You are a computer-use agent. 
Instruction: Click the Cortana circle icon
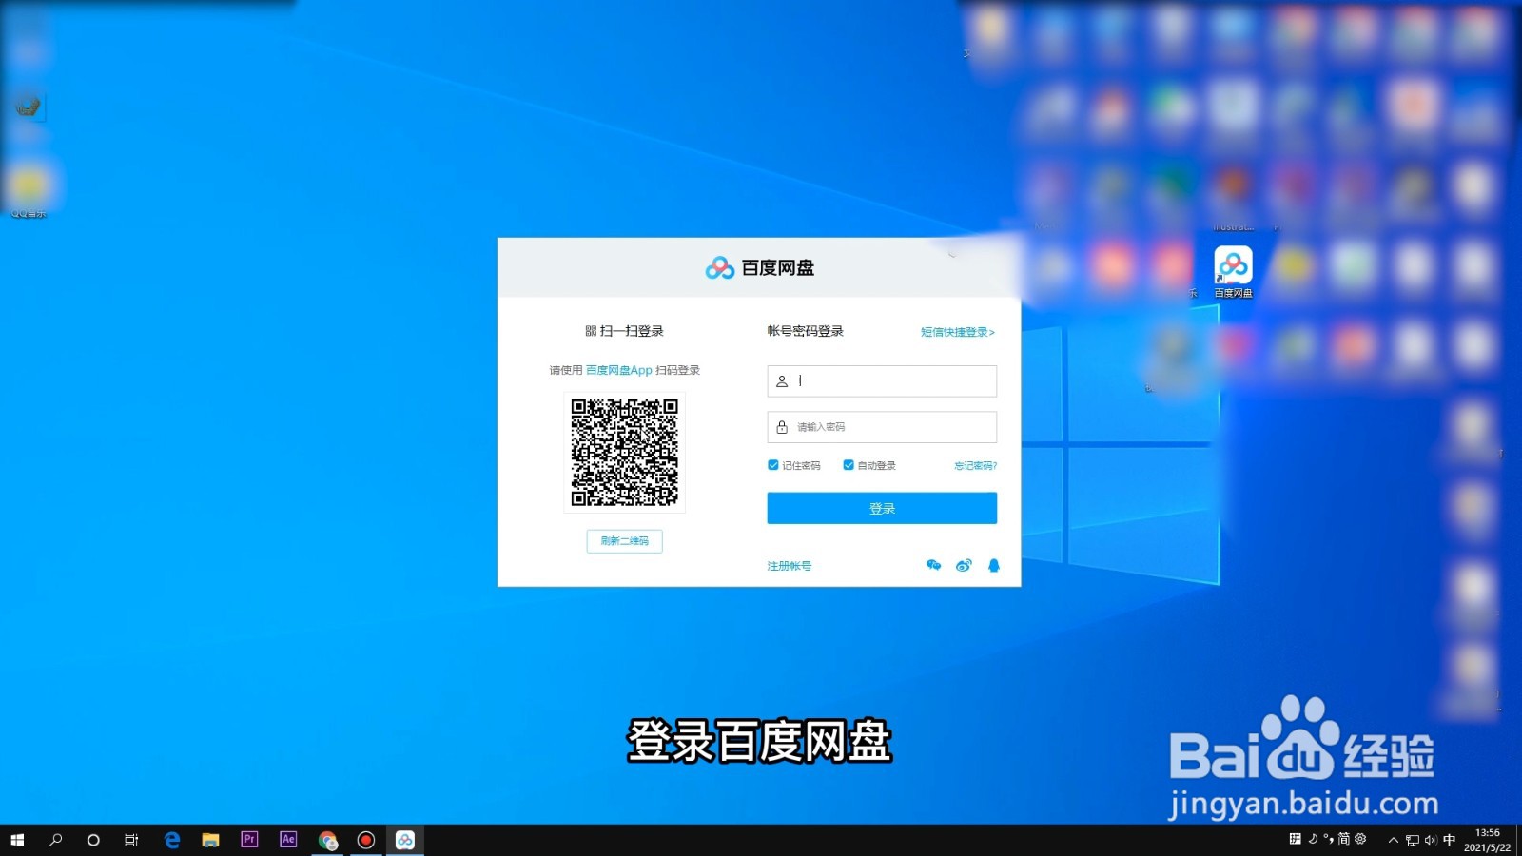pos(93,840)
